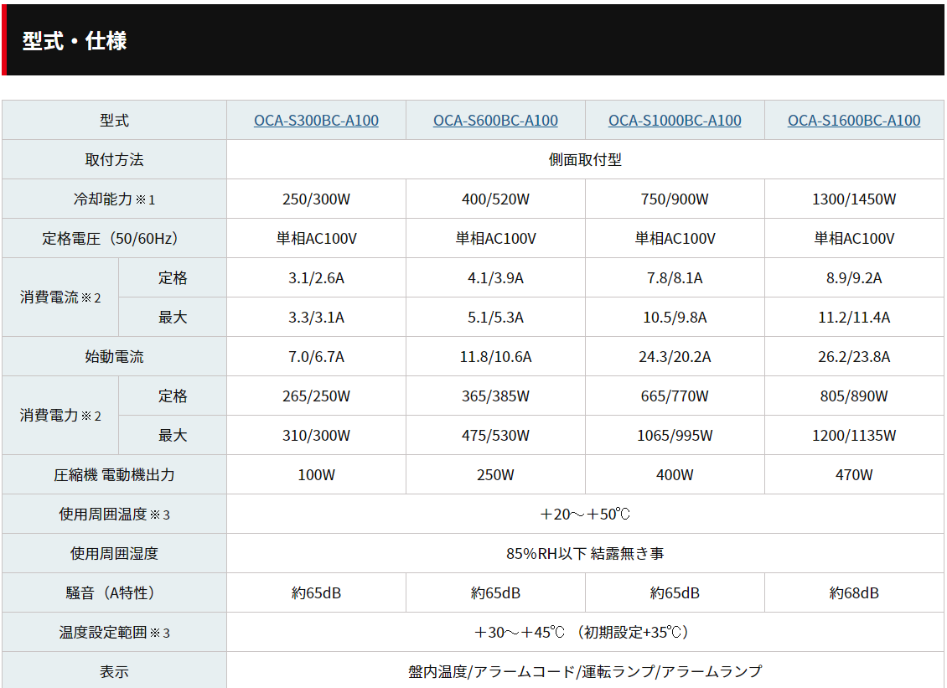
Task: Click the 10.5/9.8A maximum current value
Action: (675, 317)
